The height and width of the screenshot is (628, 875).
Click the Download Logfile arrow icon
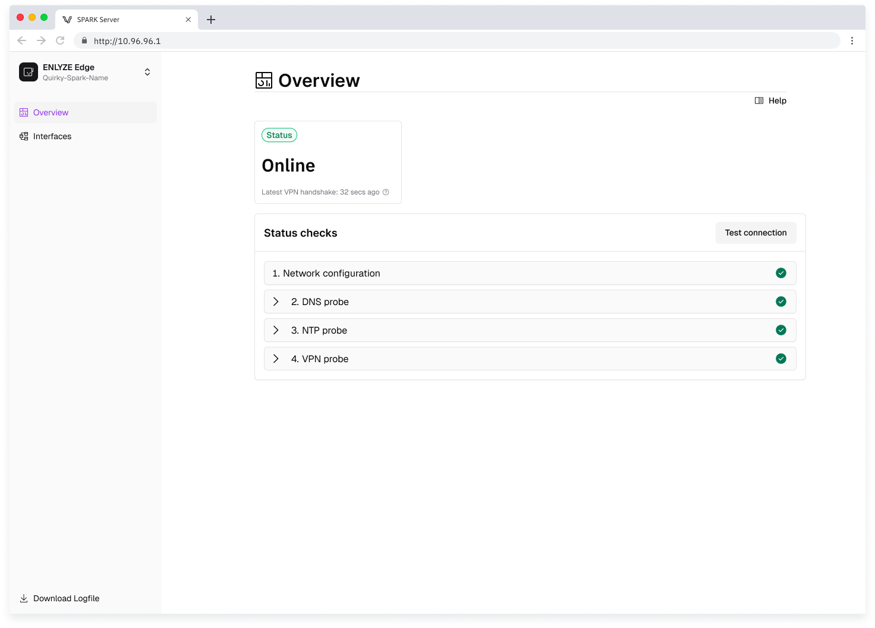click(24, 598)
